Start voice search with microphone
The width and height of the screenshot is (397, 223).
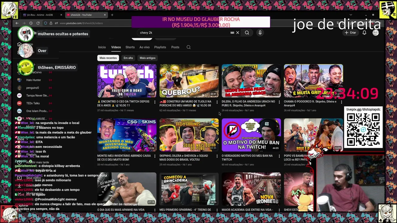pos(260,33)
